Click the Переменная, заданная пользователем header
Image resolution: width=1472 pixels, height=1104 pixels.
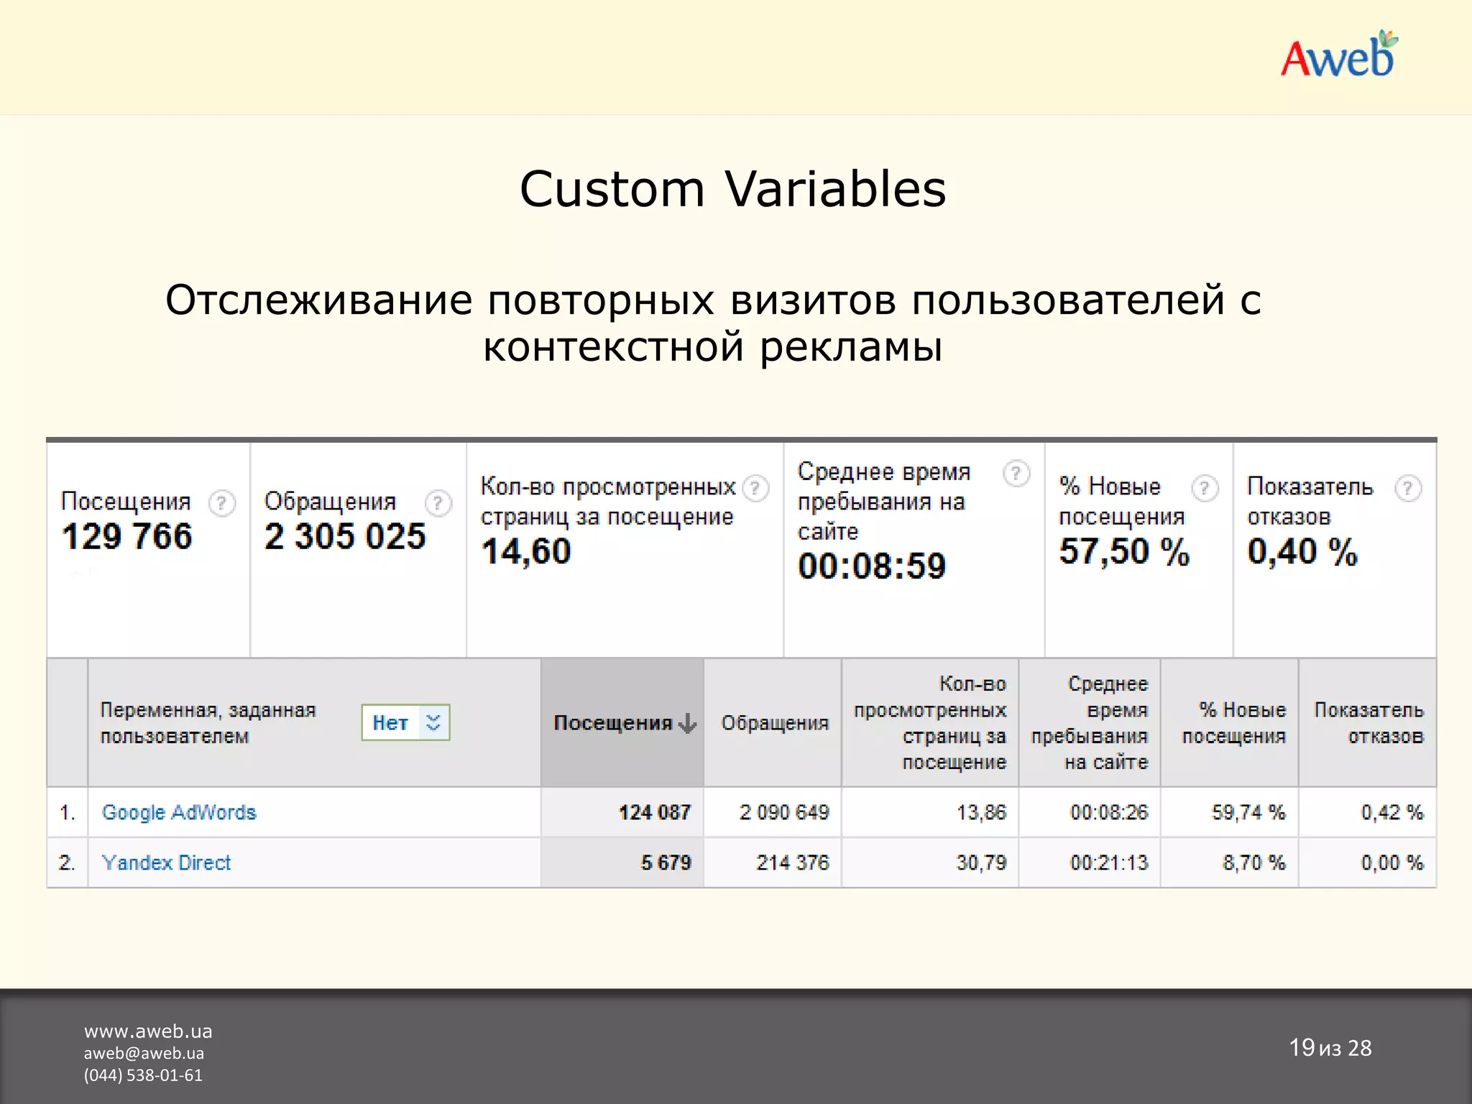pyautogui.click(x=208, y=723)
